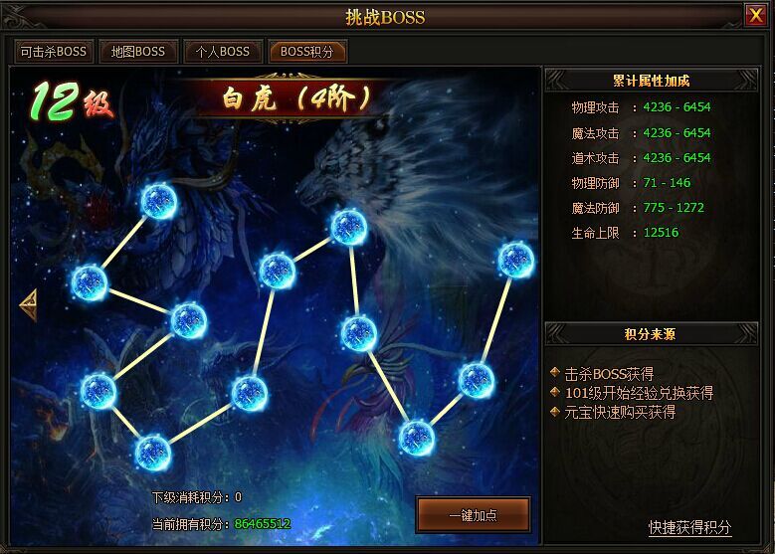This screenshot has height=554, width=775.
Task: Click the left arrow to previous constellation
Action: [x=29, y=305]
